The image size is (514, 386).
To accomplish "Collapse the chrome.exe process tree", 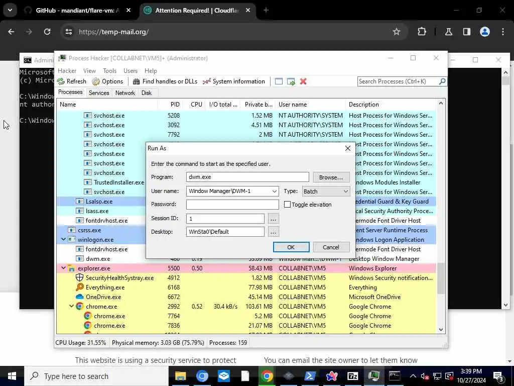I will click(x=71, y=306).
